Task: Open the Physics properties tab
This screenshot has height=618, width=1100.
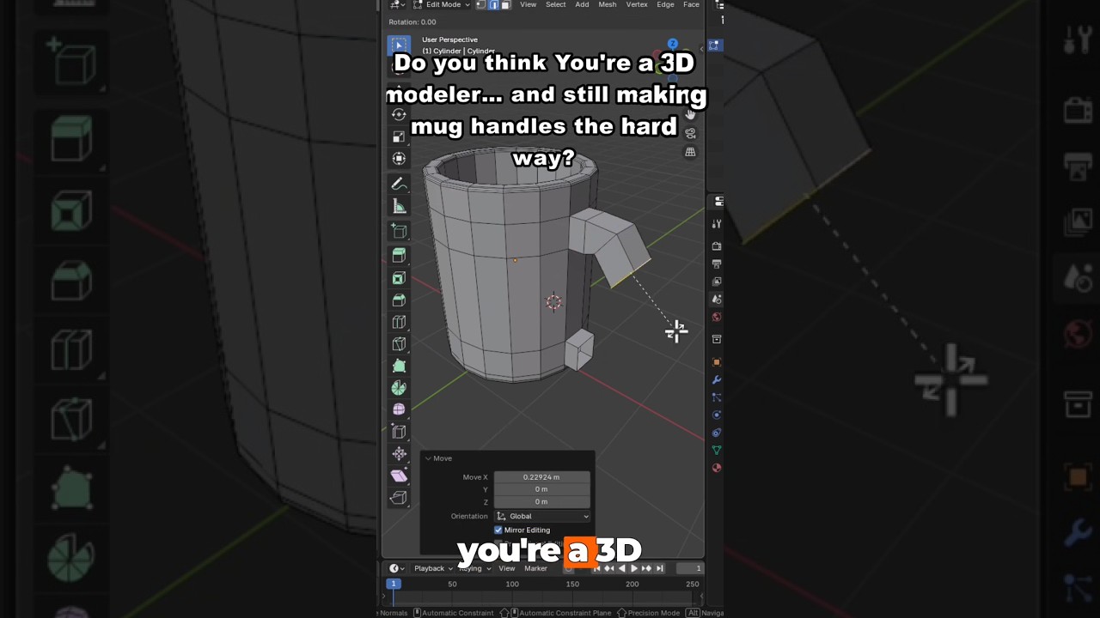Action: tap(717, 415)
